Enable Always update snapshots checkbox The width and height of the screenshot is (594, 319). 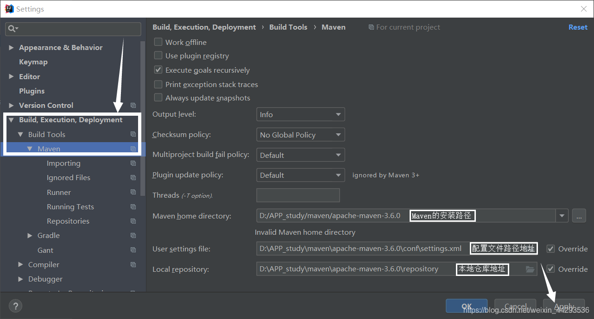(x=158, y=98)
